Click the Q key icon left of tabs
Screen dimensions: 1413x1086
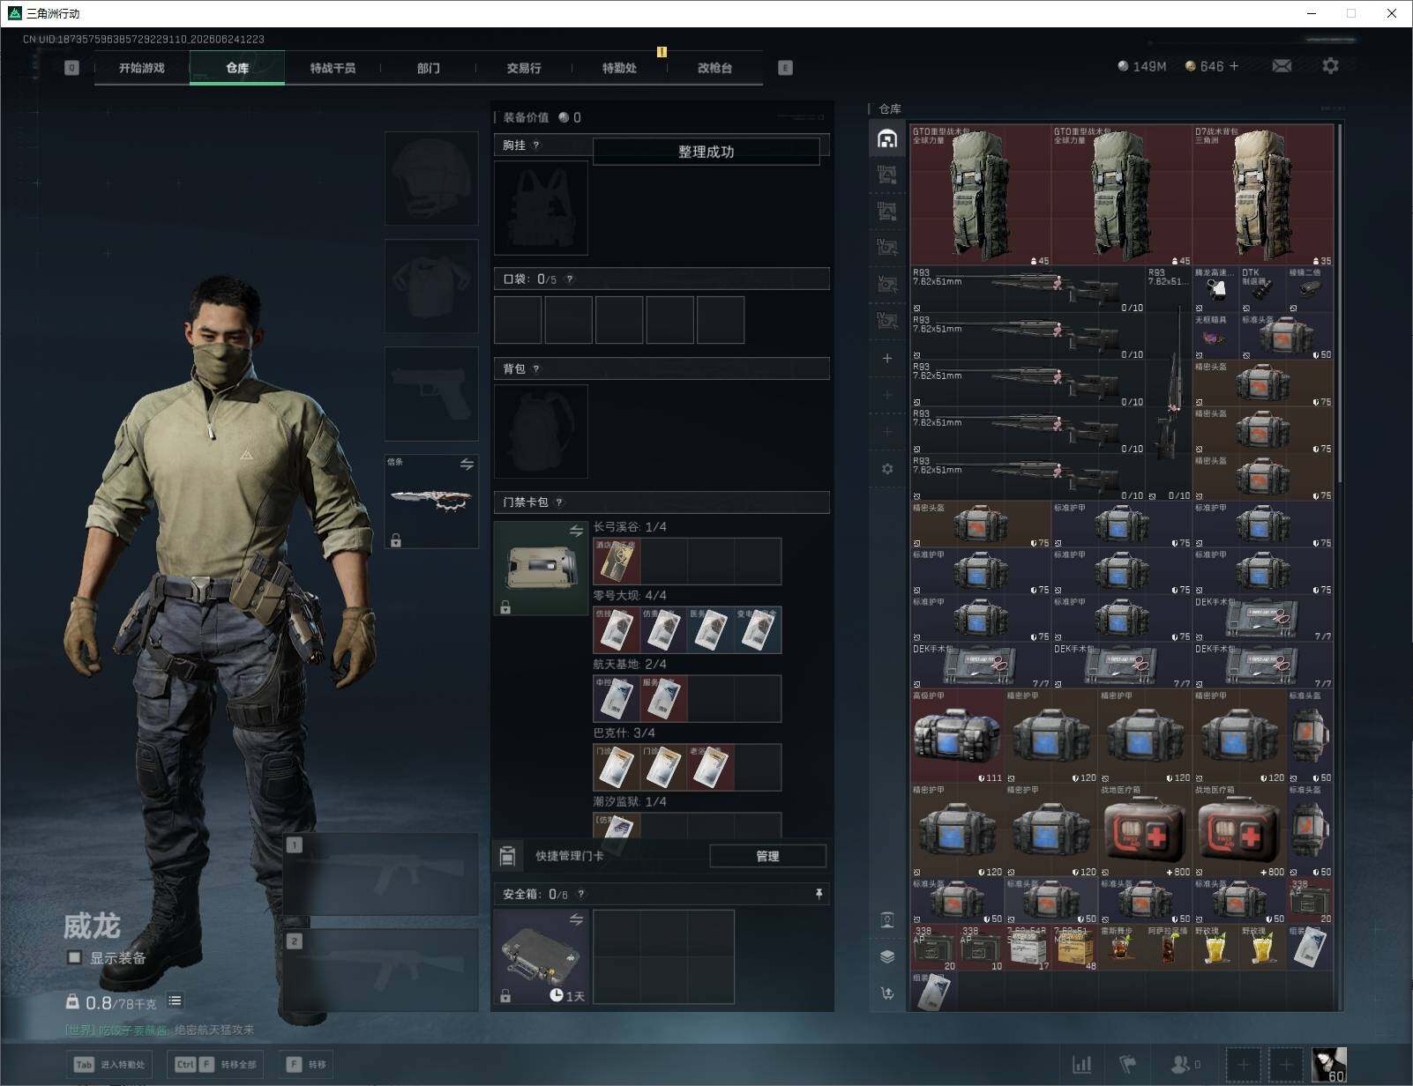coord(71,68)
